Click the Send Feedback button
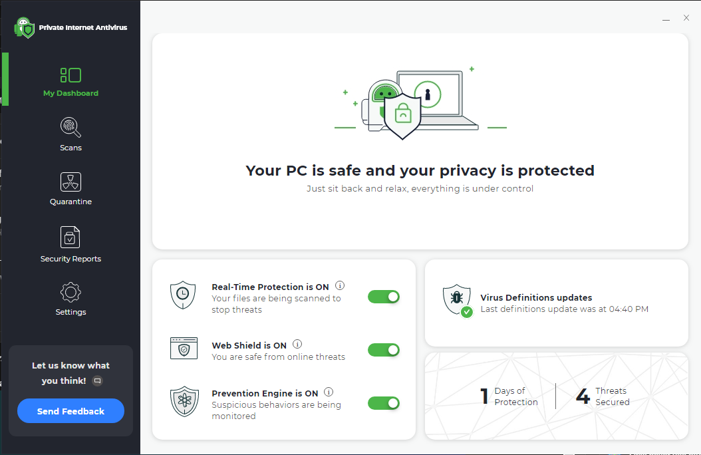Screen dimensions: 701x455 click(x=70, y=410)
